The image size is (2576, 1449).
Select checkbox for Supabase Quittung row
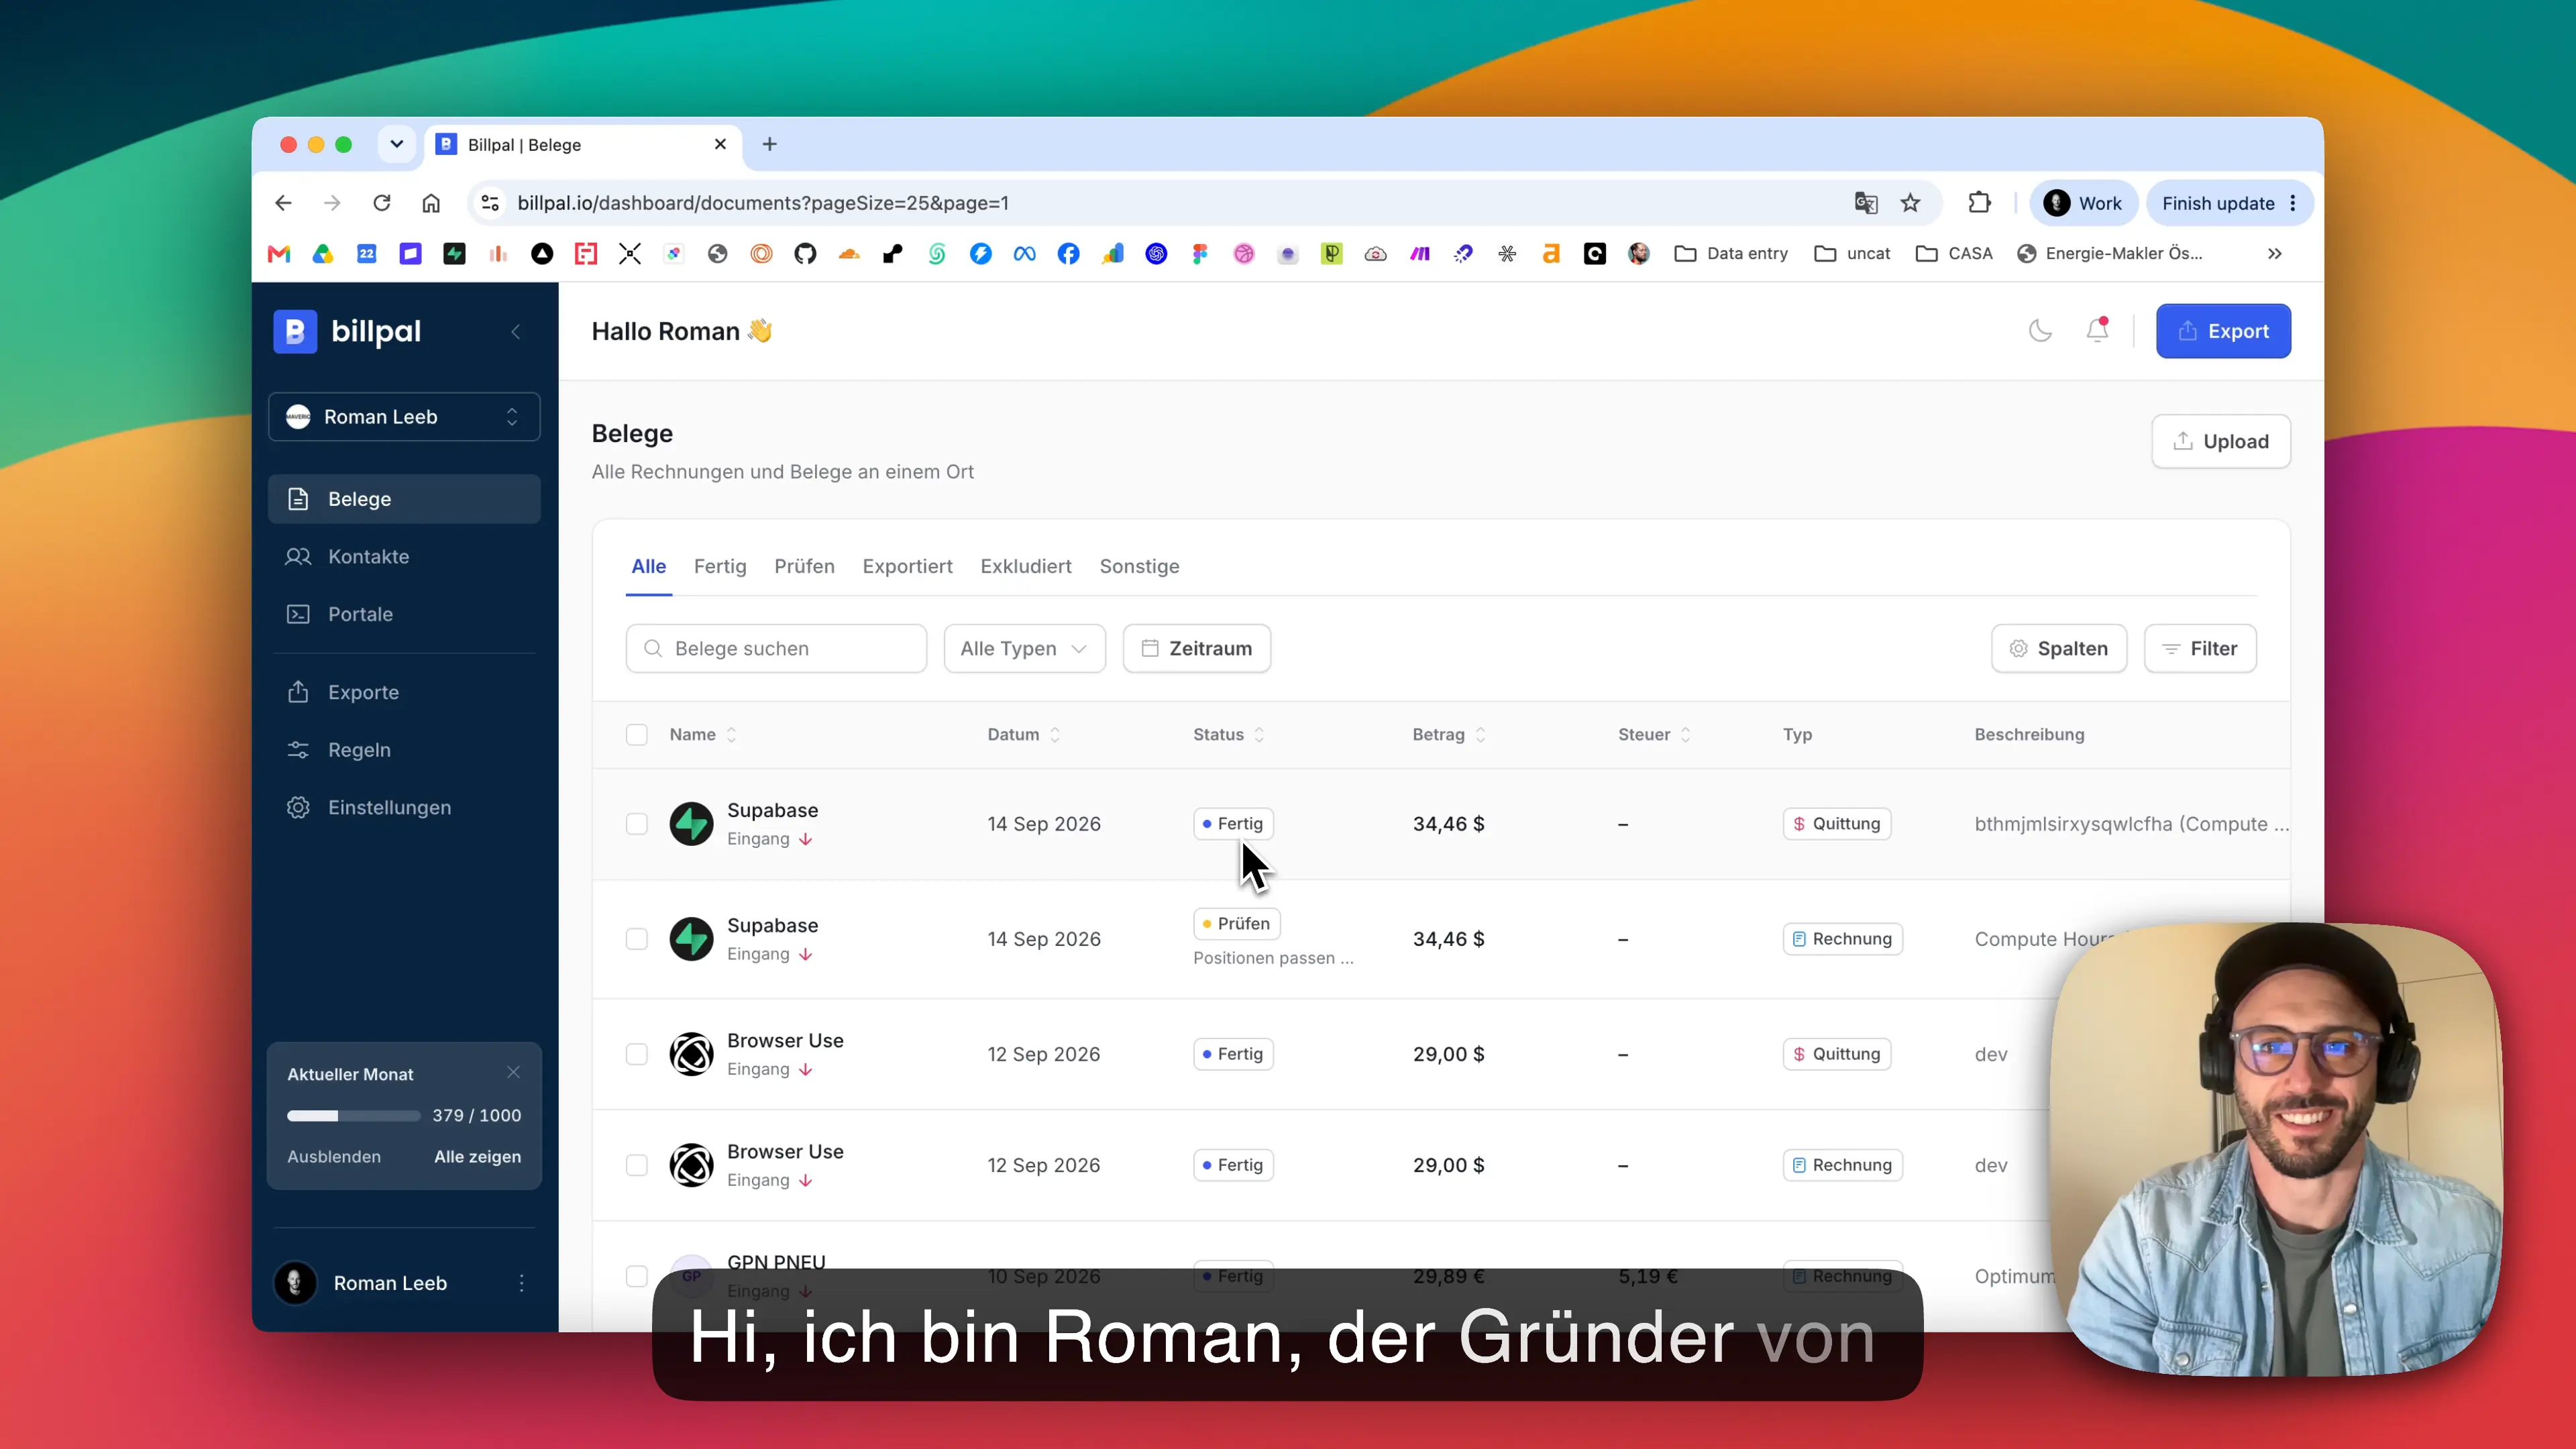point(637,824)
